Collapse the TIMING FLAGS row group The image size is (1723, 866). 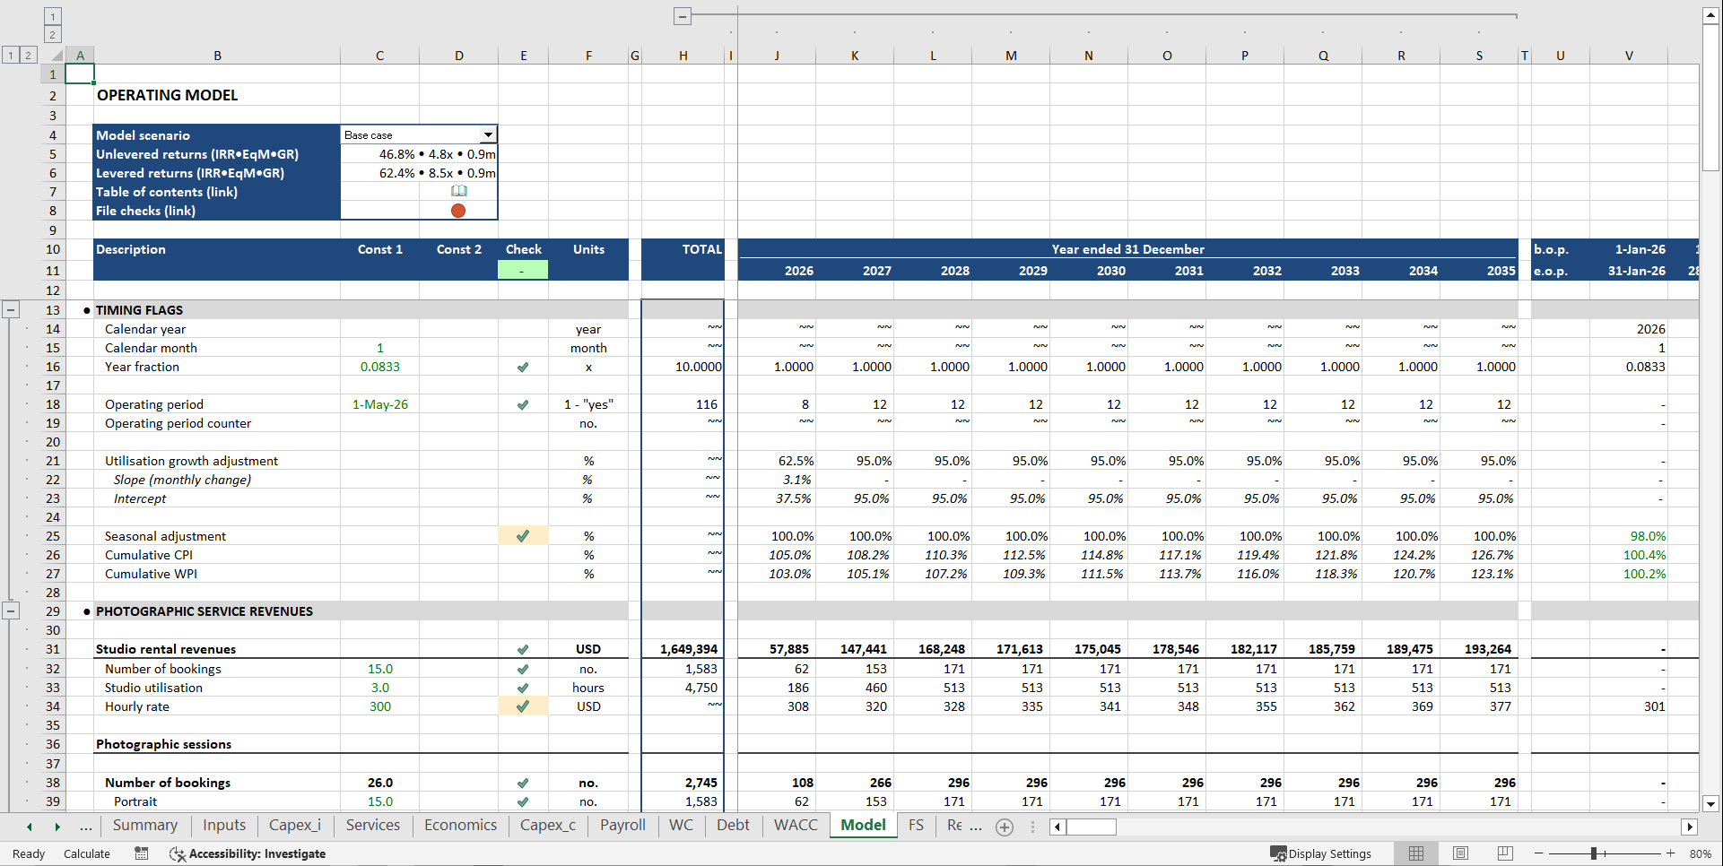pos(11,308)
